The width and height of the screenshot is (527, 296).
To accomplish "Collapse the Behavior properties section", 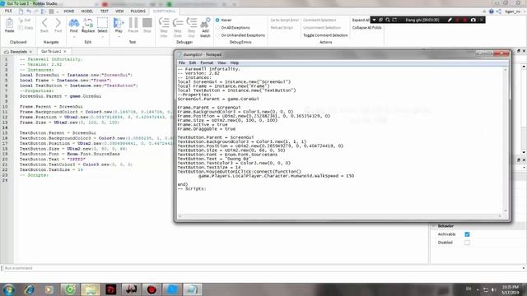I will click(x=434, y=226).
